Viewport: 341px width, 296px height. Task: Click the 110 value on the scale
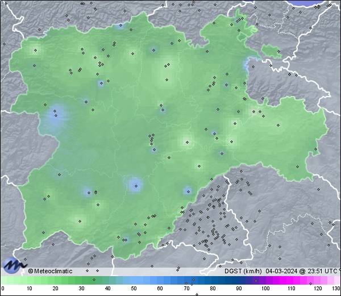[292, 289]
